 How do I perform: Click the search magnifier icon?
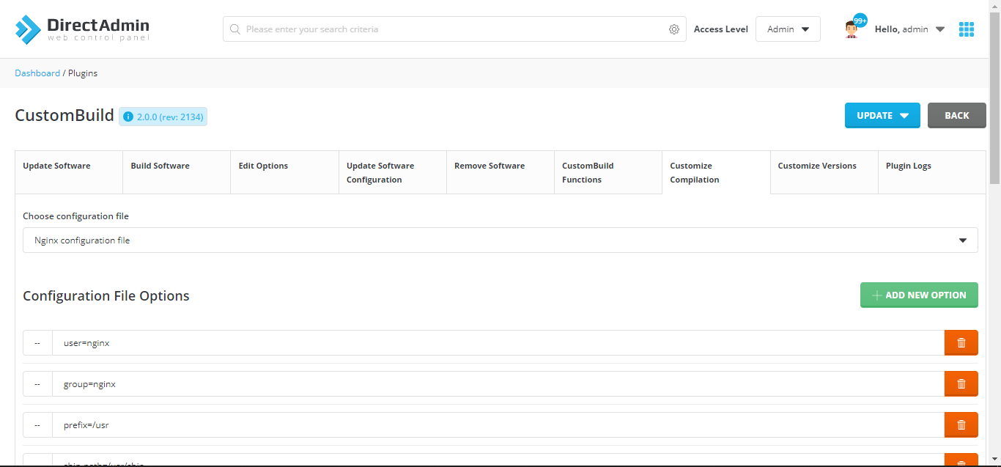[235, 29]
